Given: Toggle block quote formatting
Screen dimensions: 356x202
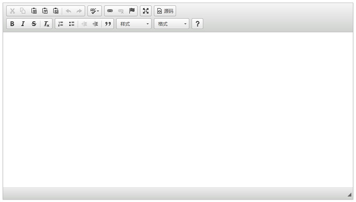Looking at the screenshot, I should [108, 24].
